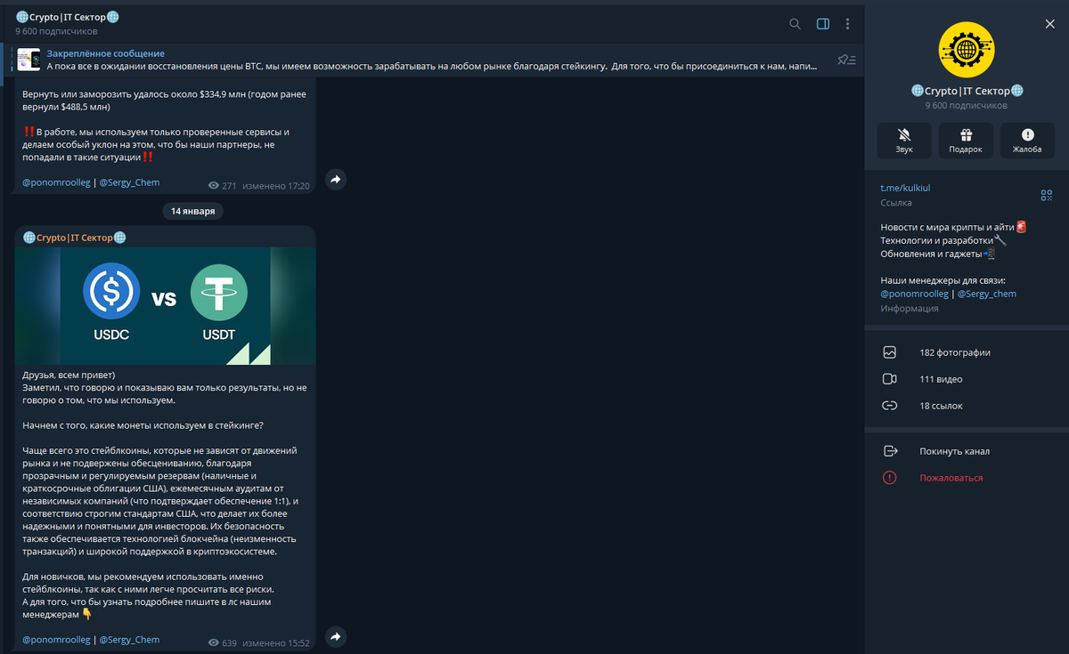The height and width of the screenshot is (654, 1069).
Task: Toggle the right info sidebar panel
Action: (823, 24)
